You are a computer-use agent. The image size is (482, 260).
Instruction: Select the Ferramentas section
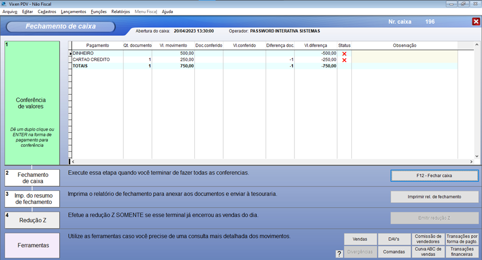pos(32,245)
